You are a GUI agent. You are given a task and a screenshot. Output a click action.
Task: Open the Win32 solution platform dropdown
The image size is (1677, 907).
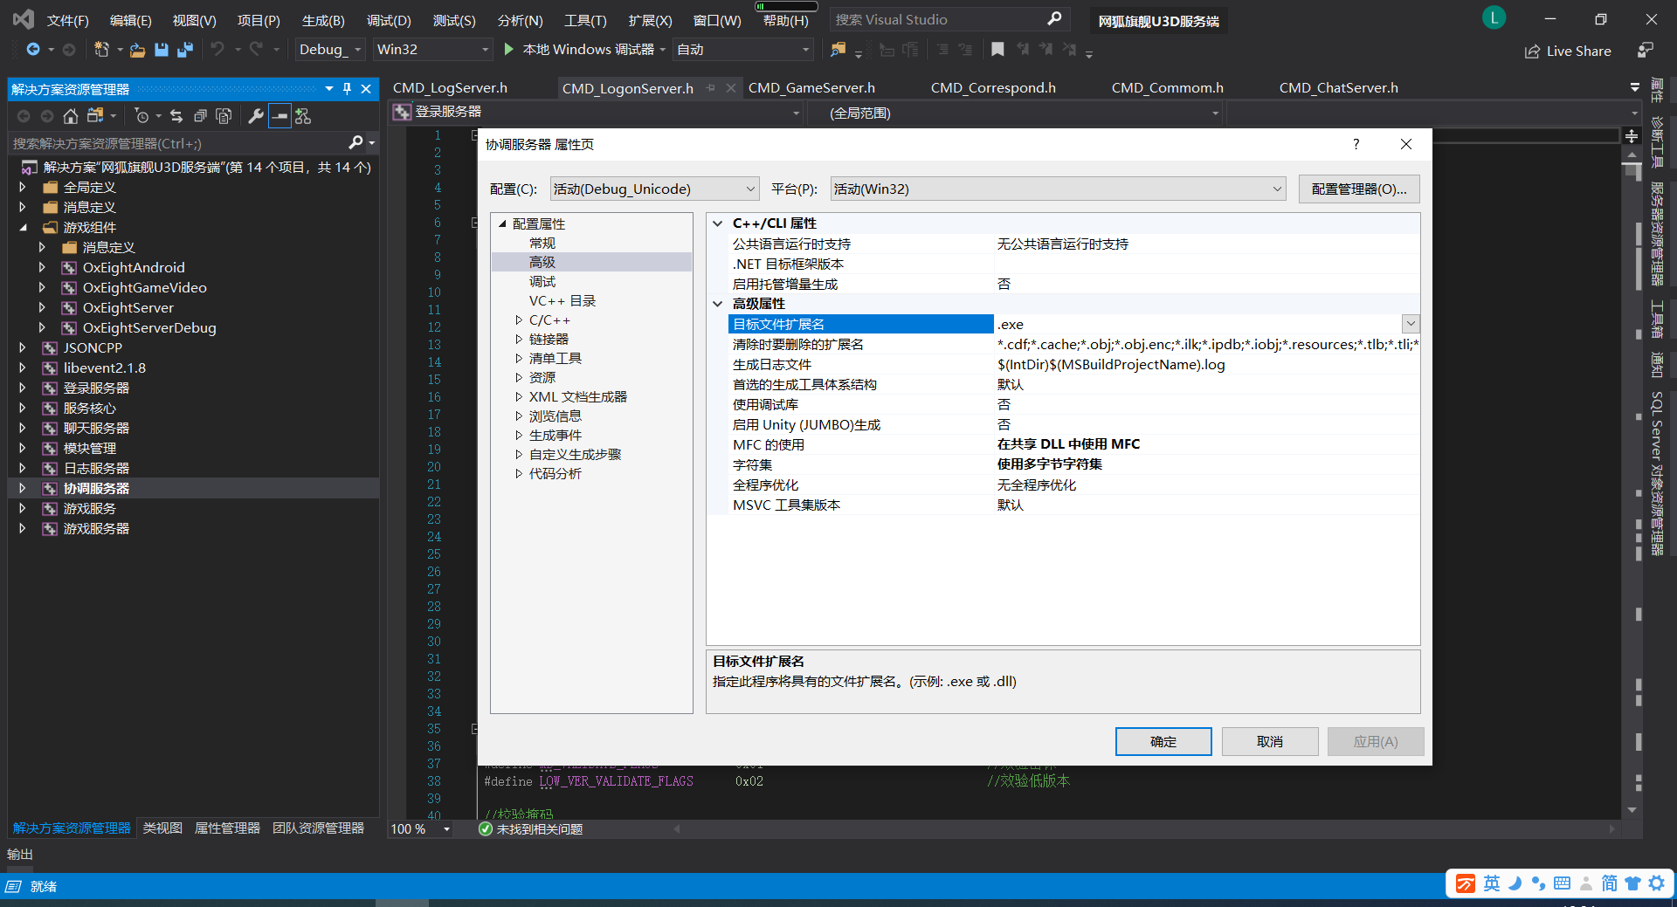pyautogui.click(x=433, y=50)
